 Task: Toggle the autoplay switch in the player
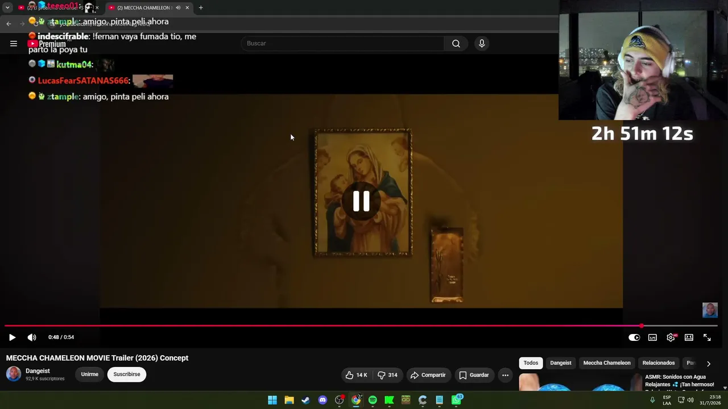[x=634, y=337]
